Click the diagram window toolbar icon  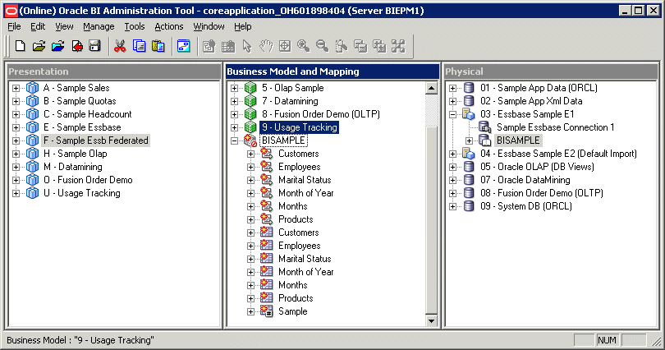coord(184,46)
